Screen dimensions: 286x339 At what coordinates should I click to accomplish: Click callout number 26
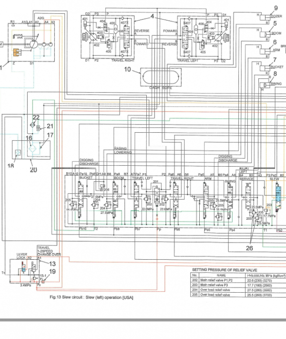249,248
